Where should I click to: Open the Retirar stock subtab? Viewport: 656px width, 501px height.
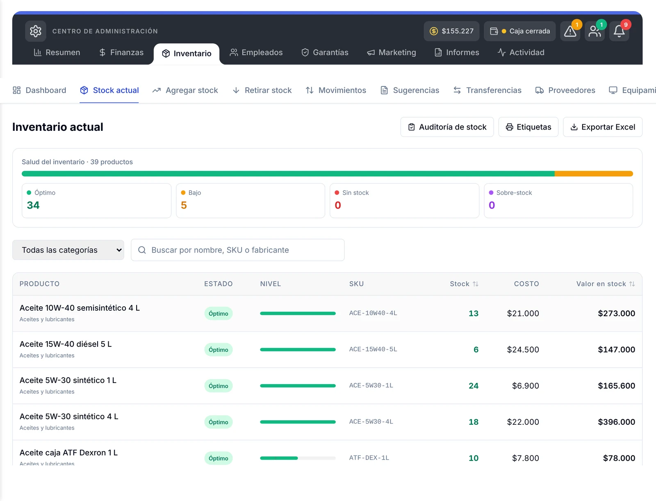click(262, 90)
